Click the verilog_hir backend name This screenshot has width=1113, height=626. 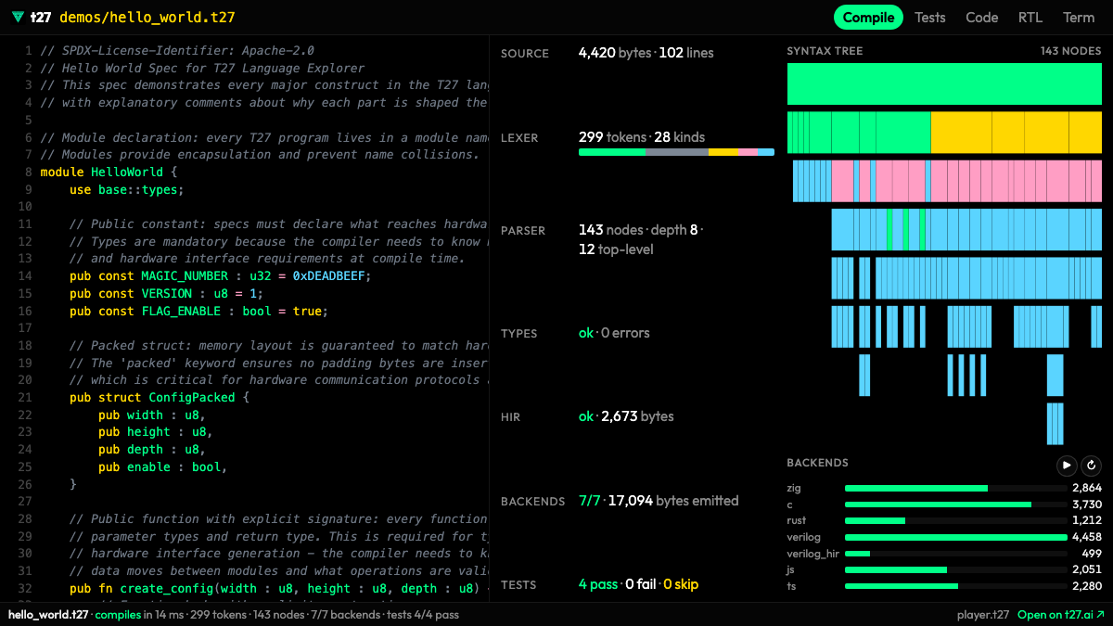(812, 554)
